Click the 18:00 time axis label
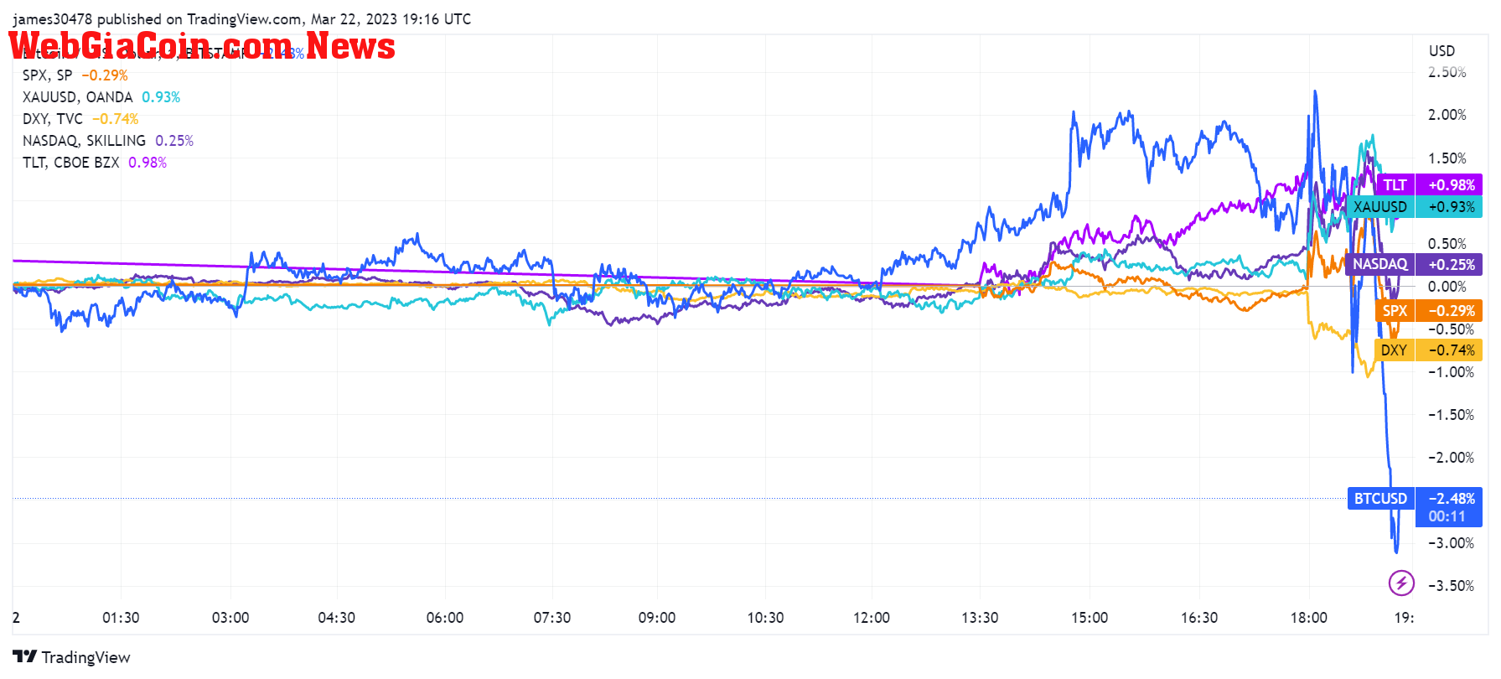This screenshot has height=679, width=1501. click(1309, 618)
